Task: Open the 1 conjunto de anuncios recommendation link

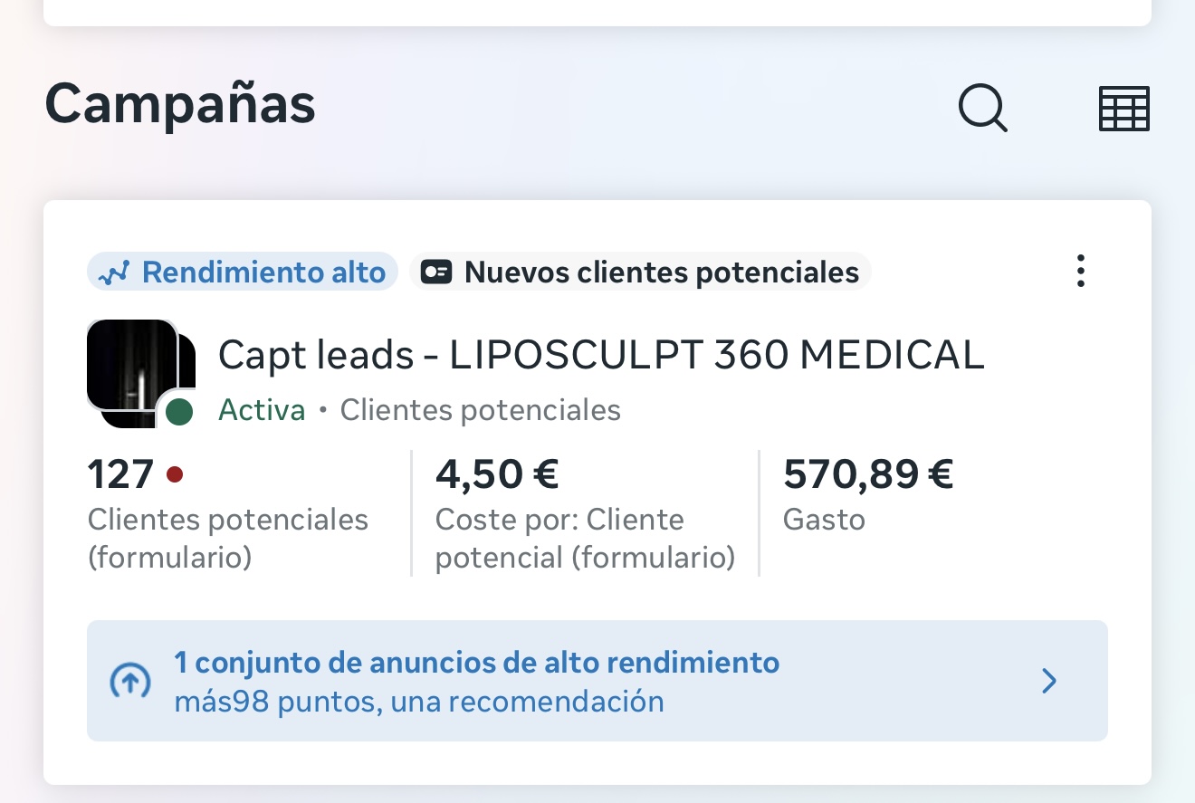Action: (477, 663)
